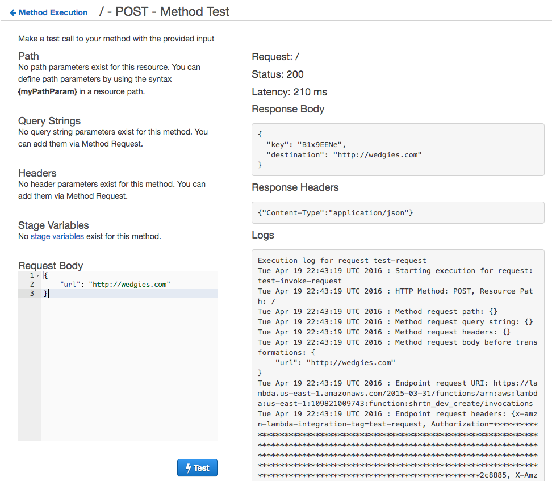
Task: Click line number 3 in the gutter
Action: tap(32, 294)
